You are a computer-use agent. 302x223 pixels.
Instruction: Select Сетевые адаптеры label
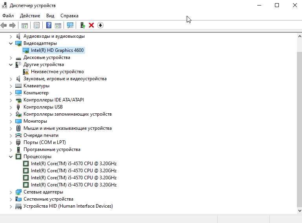[x=43, y=192]
